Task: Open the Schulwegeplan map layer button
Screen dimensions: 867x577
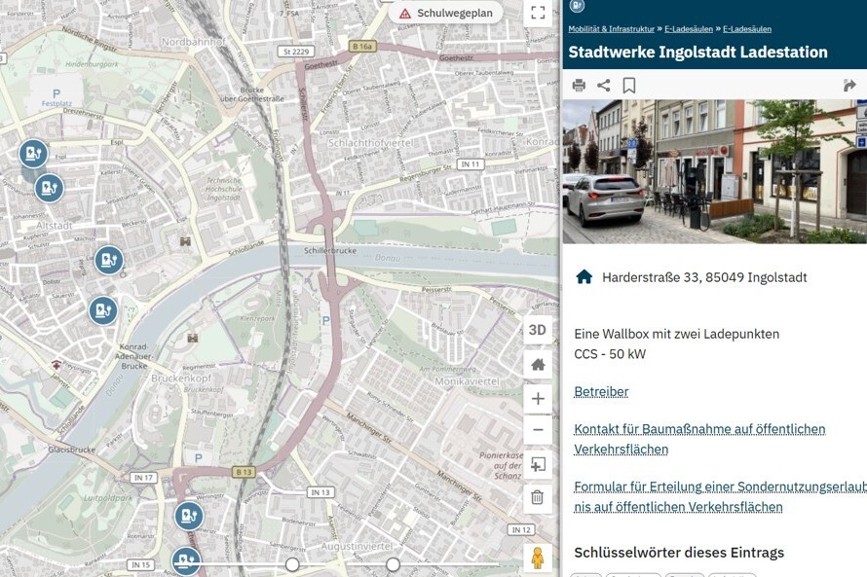Action: (x=445, y=14)
